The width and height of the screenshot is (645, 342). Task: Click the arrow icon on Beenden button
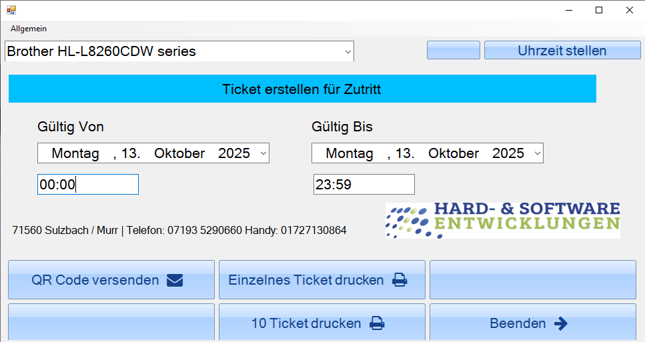coord(561,323)
